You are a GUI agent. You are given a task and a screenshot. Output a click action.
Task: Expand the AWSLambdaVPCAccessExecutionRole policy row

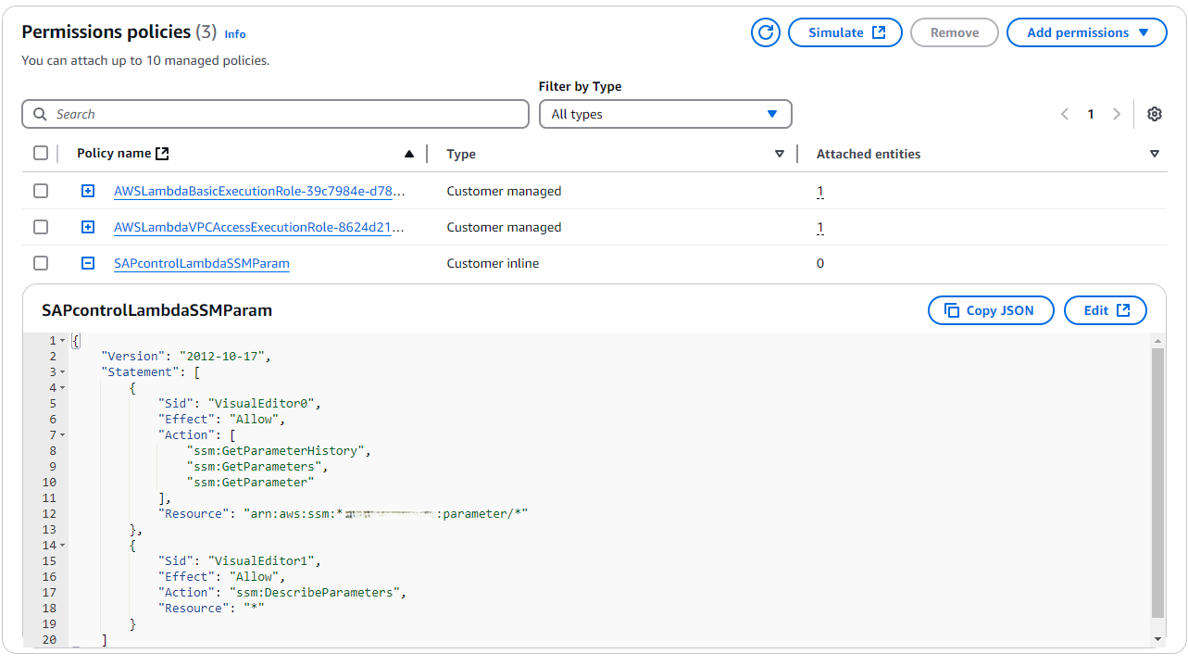point(88,227)
